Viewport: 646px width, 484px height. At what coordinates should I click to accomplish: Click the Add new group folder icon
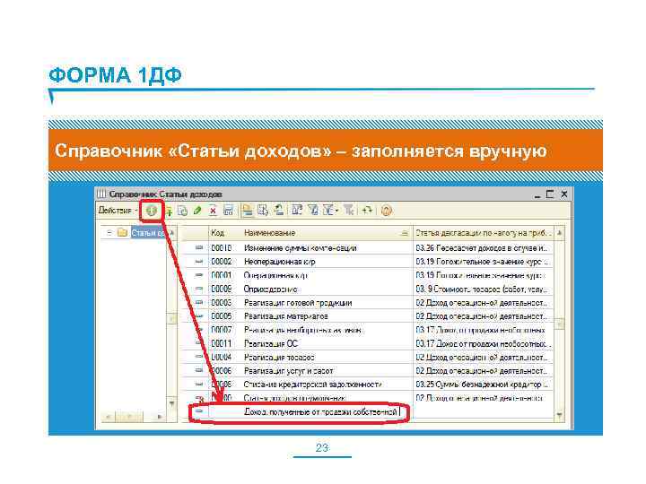coord(169,212)
